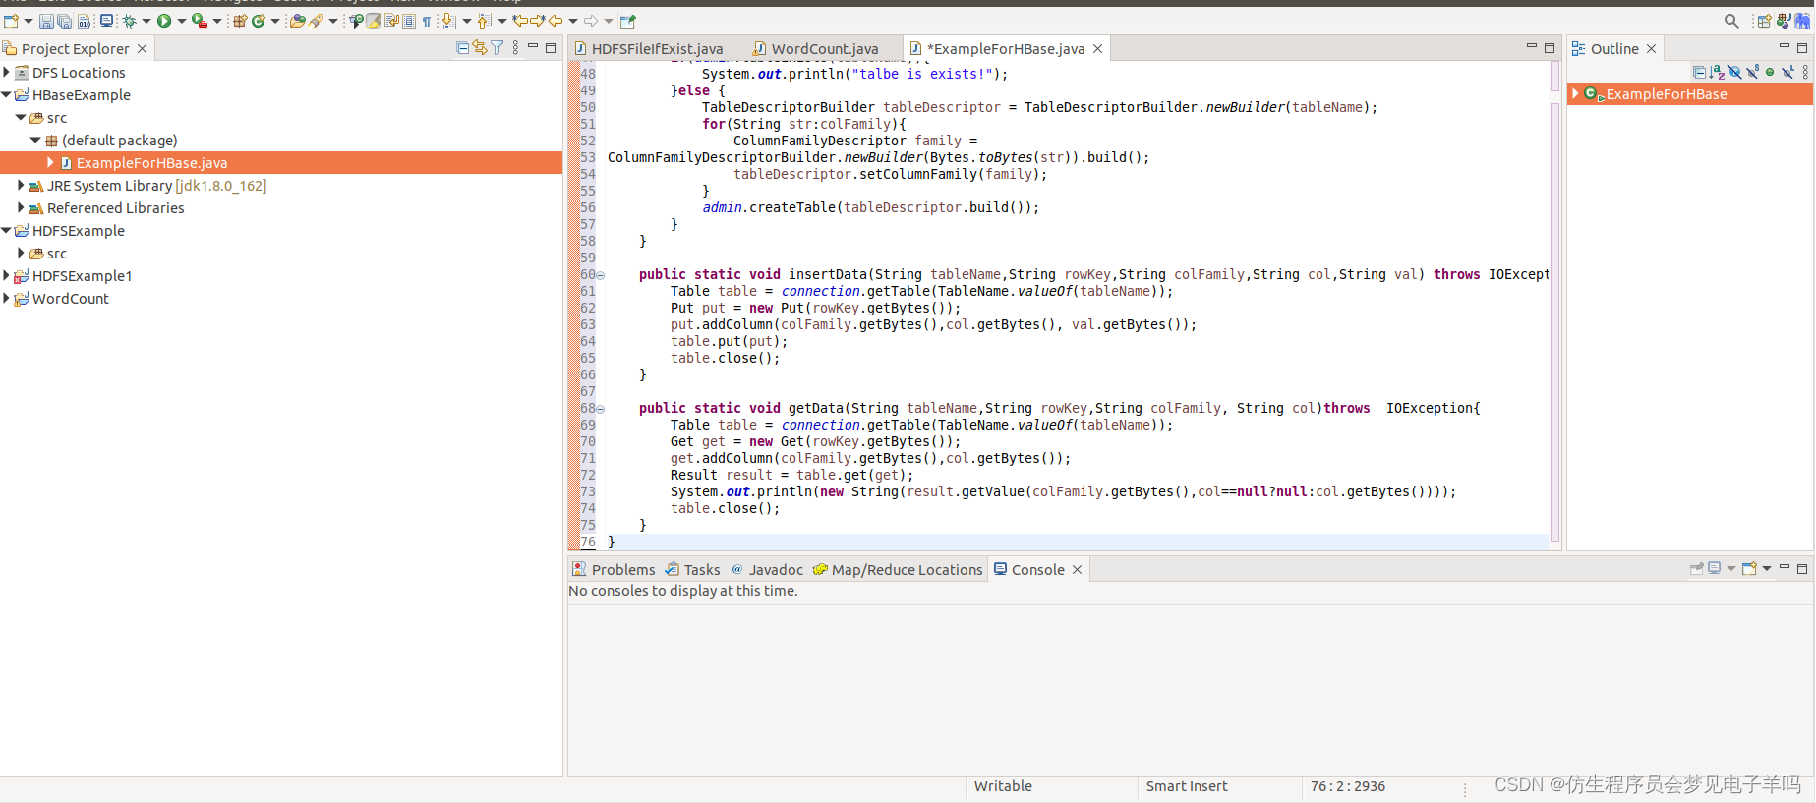Click the Save All toolbar icon
This screenshot has width=1816, height=803.
click(65, 21)
